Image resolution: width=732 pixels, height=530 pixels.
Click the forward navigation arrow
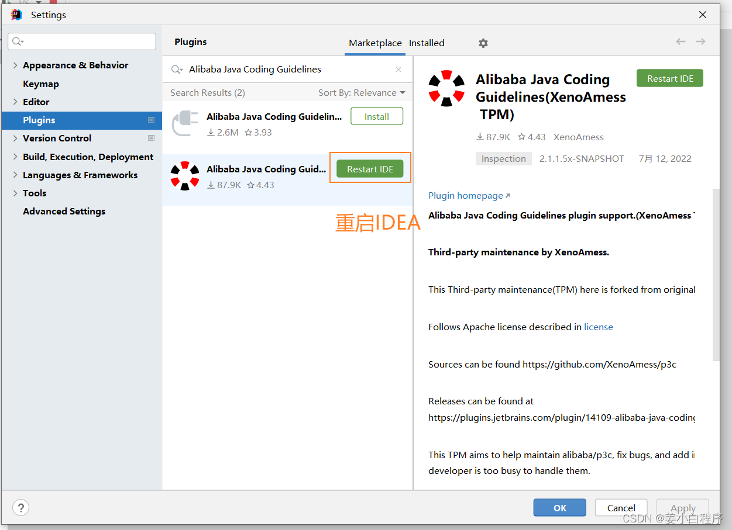(x=700, y=41)
